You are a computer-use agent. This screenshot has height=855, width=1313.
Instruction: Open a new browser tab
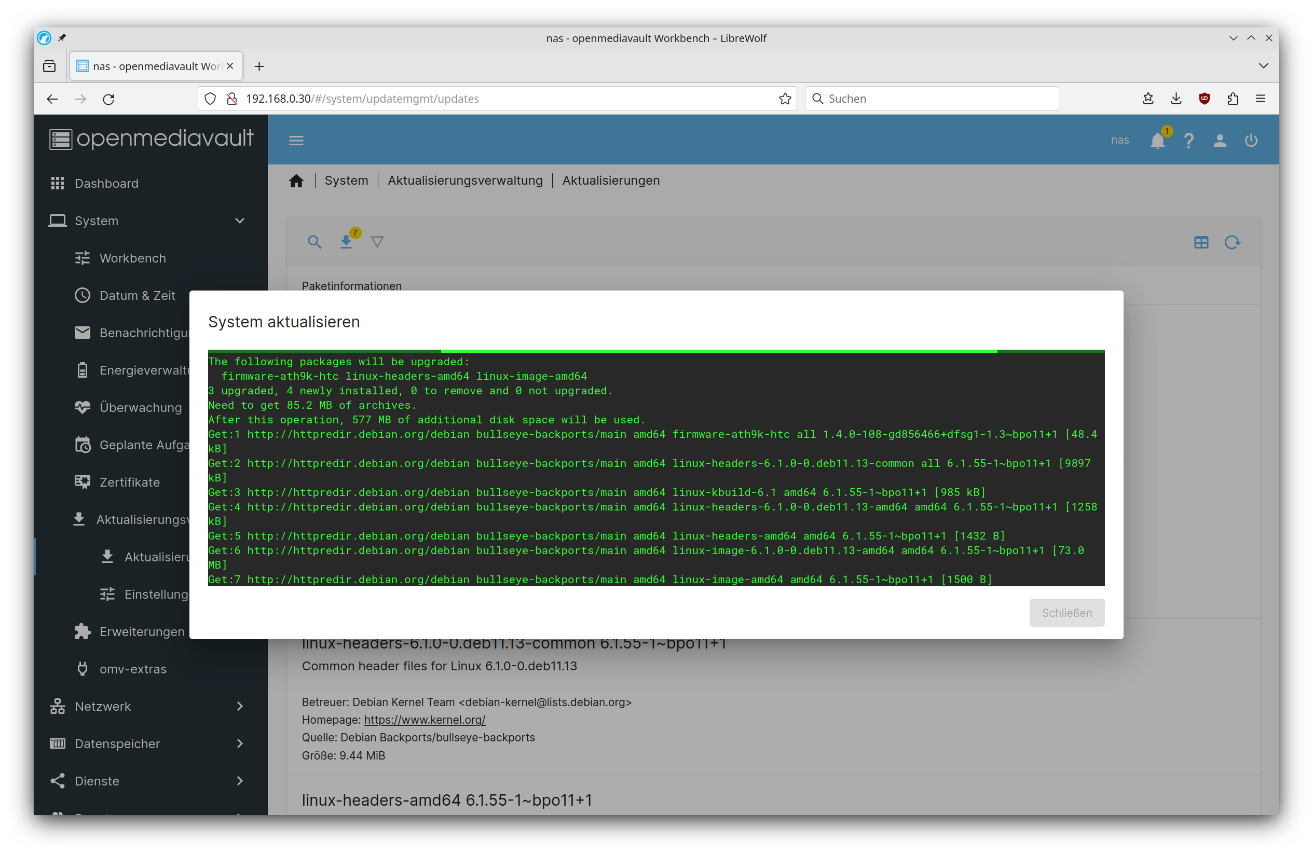(x=259, y=66)
